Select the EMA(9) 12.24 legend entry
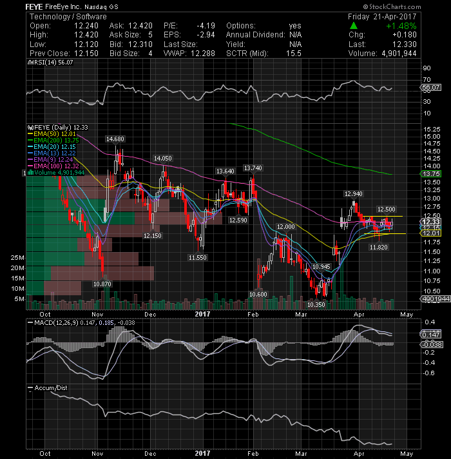 50,159
